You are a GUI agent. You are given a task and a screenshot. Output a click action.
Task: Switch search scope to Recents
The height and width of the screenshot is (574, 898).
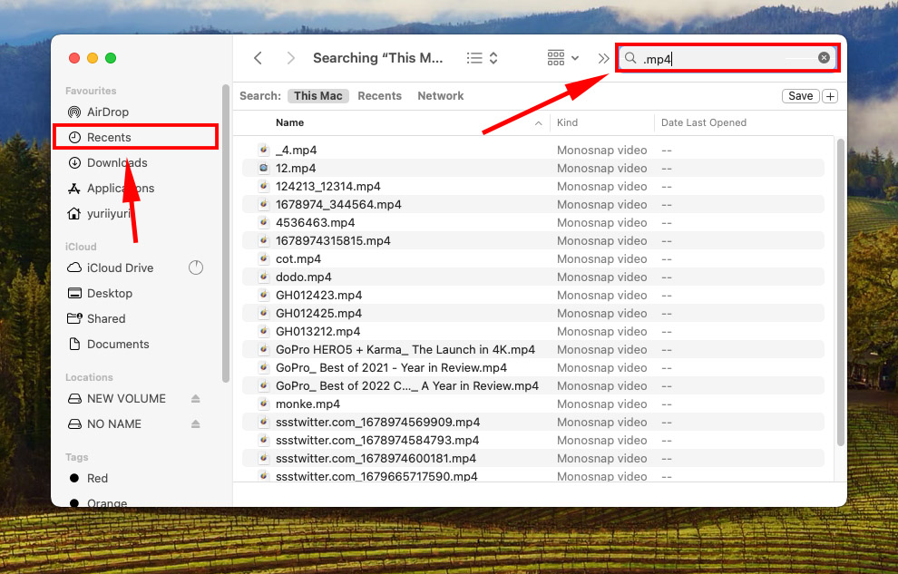click(x=380, y=95)
